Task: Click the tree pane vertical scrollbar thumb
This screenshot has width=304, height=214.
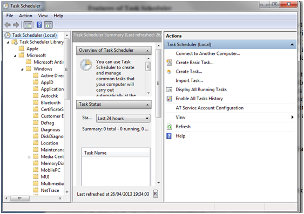Action: pyautogui.click(x=66, y=70)
